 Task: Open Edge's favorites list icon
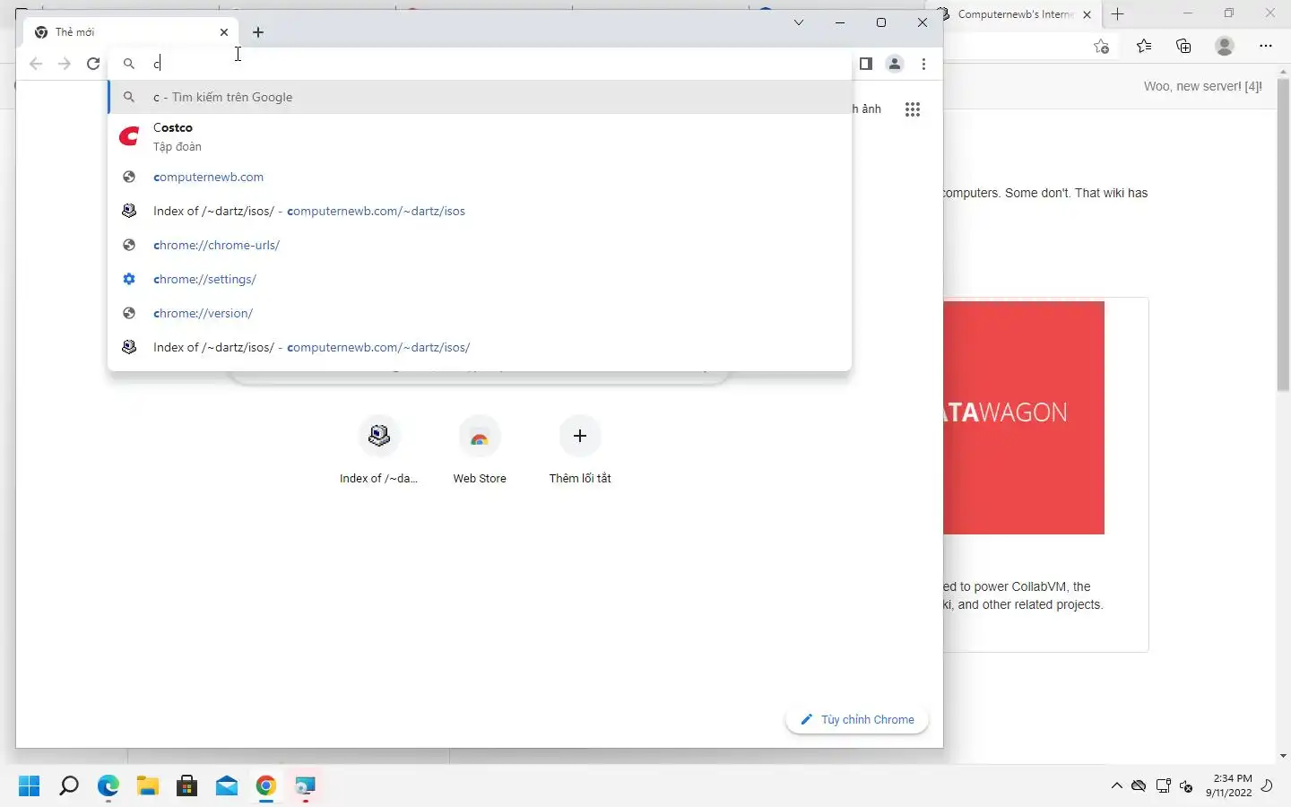tap(1144, 46)
